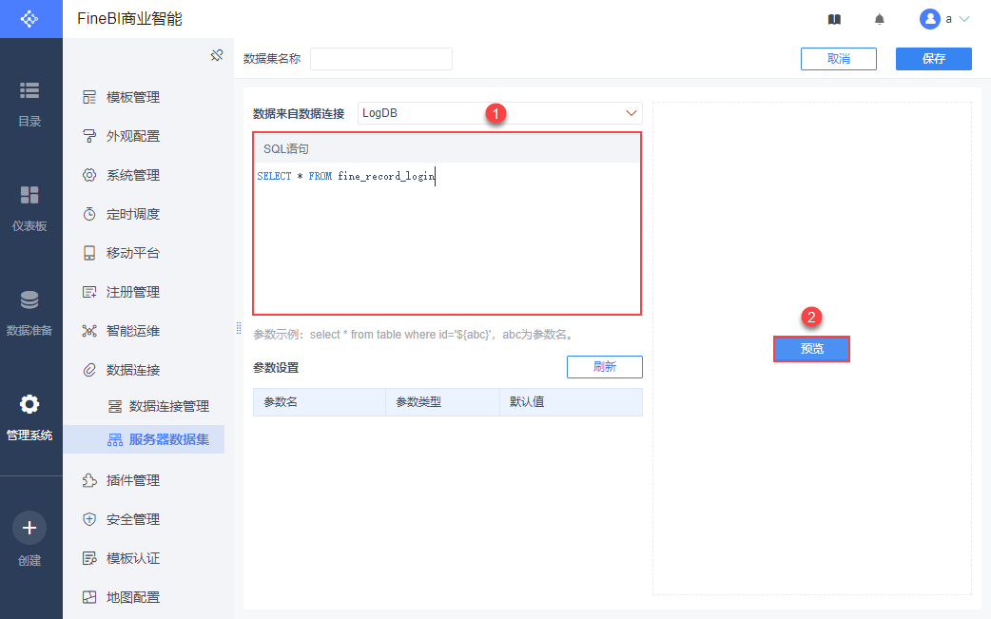Screen dimensions: 991x619
Task: Click the 注册管理 icon
Action: click(89, 292)
